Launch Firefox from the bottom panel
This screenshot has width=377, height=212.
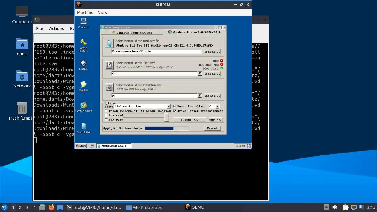52,207
